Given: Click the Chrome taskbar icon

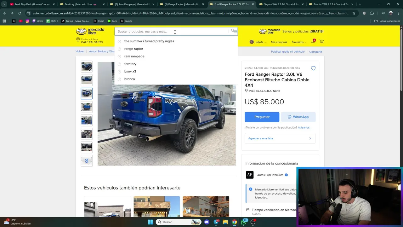Looking at the screenshot, I should click(235, 222).
